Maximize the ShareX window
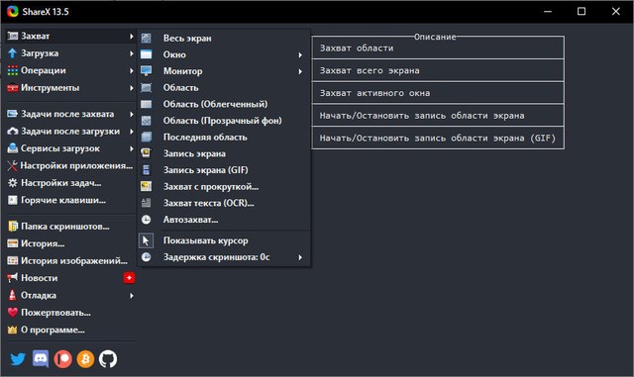The height and width of the screenshot is (377, 634). coord(581,11)
